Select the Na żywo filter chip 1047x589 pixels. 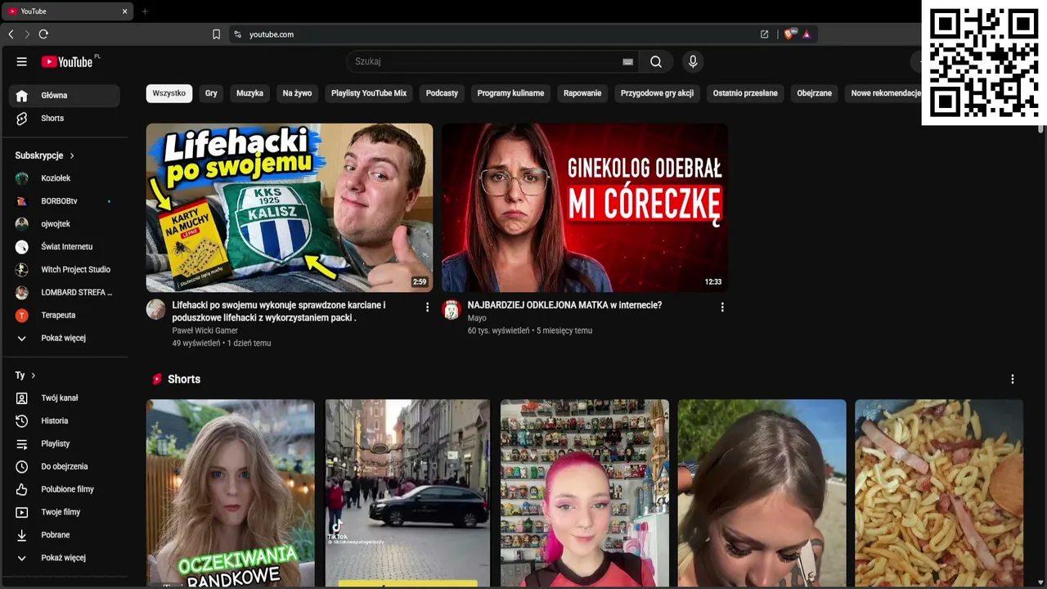(297, 93)
